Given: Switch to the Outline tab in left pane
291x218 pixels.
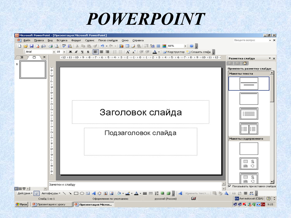Looking at the screenshot, I should pos(22,57).
